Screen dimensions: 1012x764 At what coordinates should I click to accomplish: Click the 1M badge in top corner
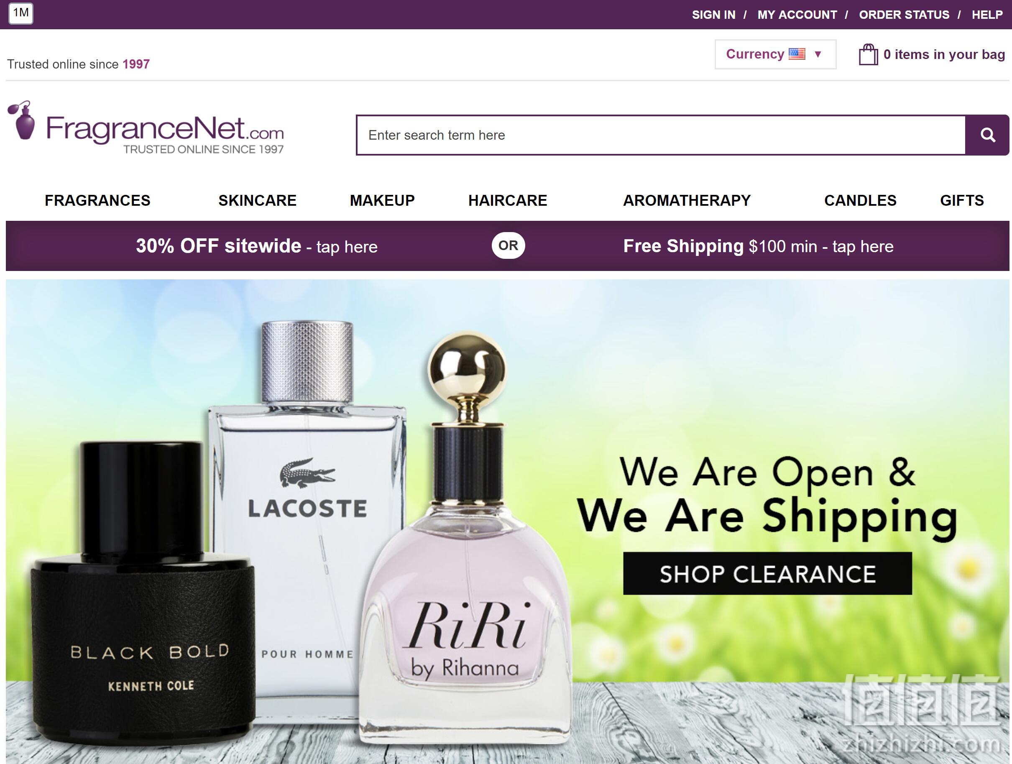(20, 13)
